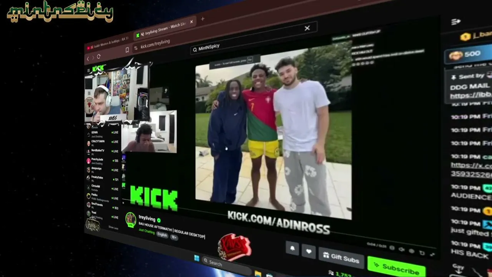Open File Explorer from the taskbar
The height and width of the screenshot is (277, 492).
[x=258, y=274]
